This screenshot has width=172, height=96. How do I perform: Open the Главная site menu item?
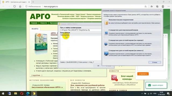tap(34, 23)
